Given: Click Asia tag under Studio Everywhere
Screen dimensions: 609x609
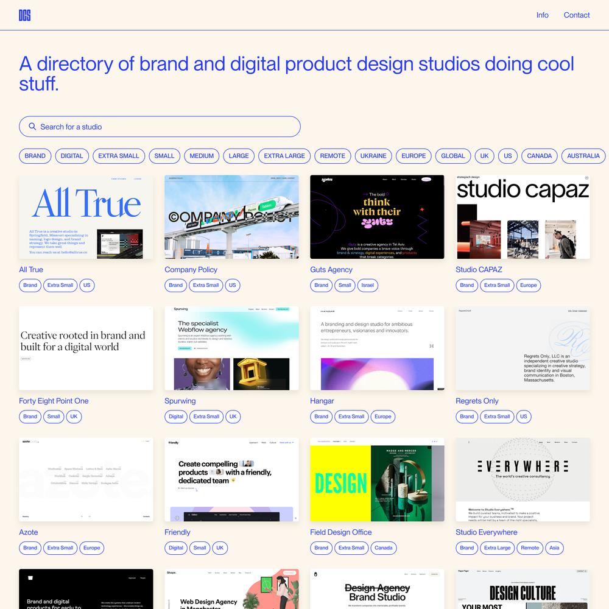Looking at the screenshot, I should (x=554, y=547).
